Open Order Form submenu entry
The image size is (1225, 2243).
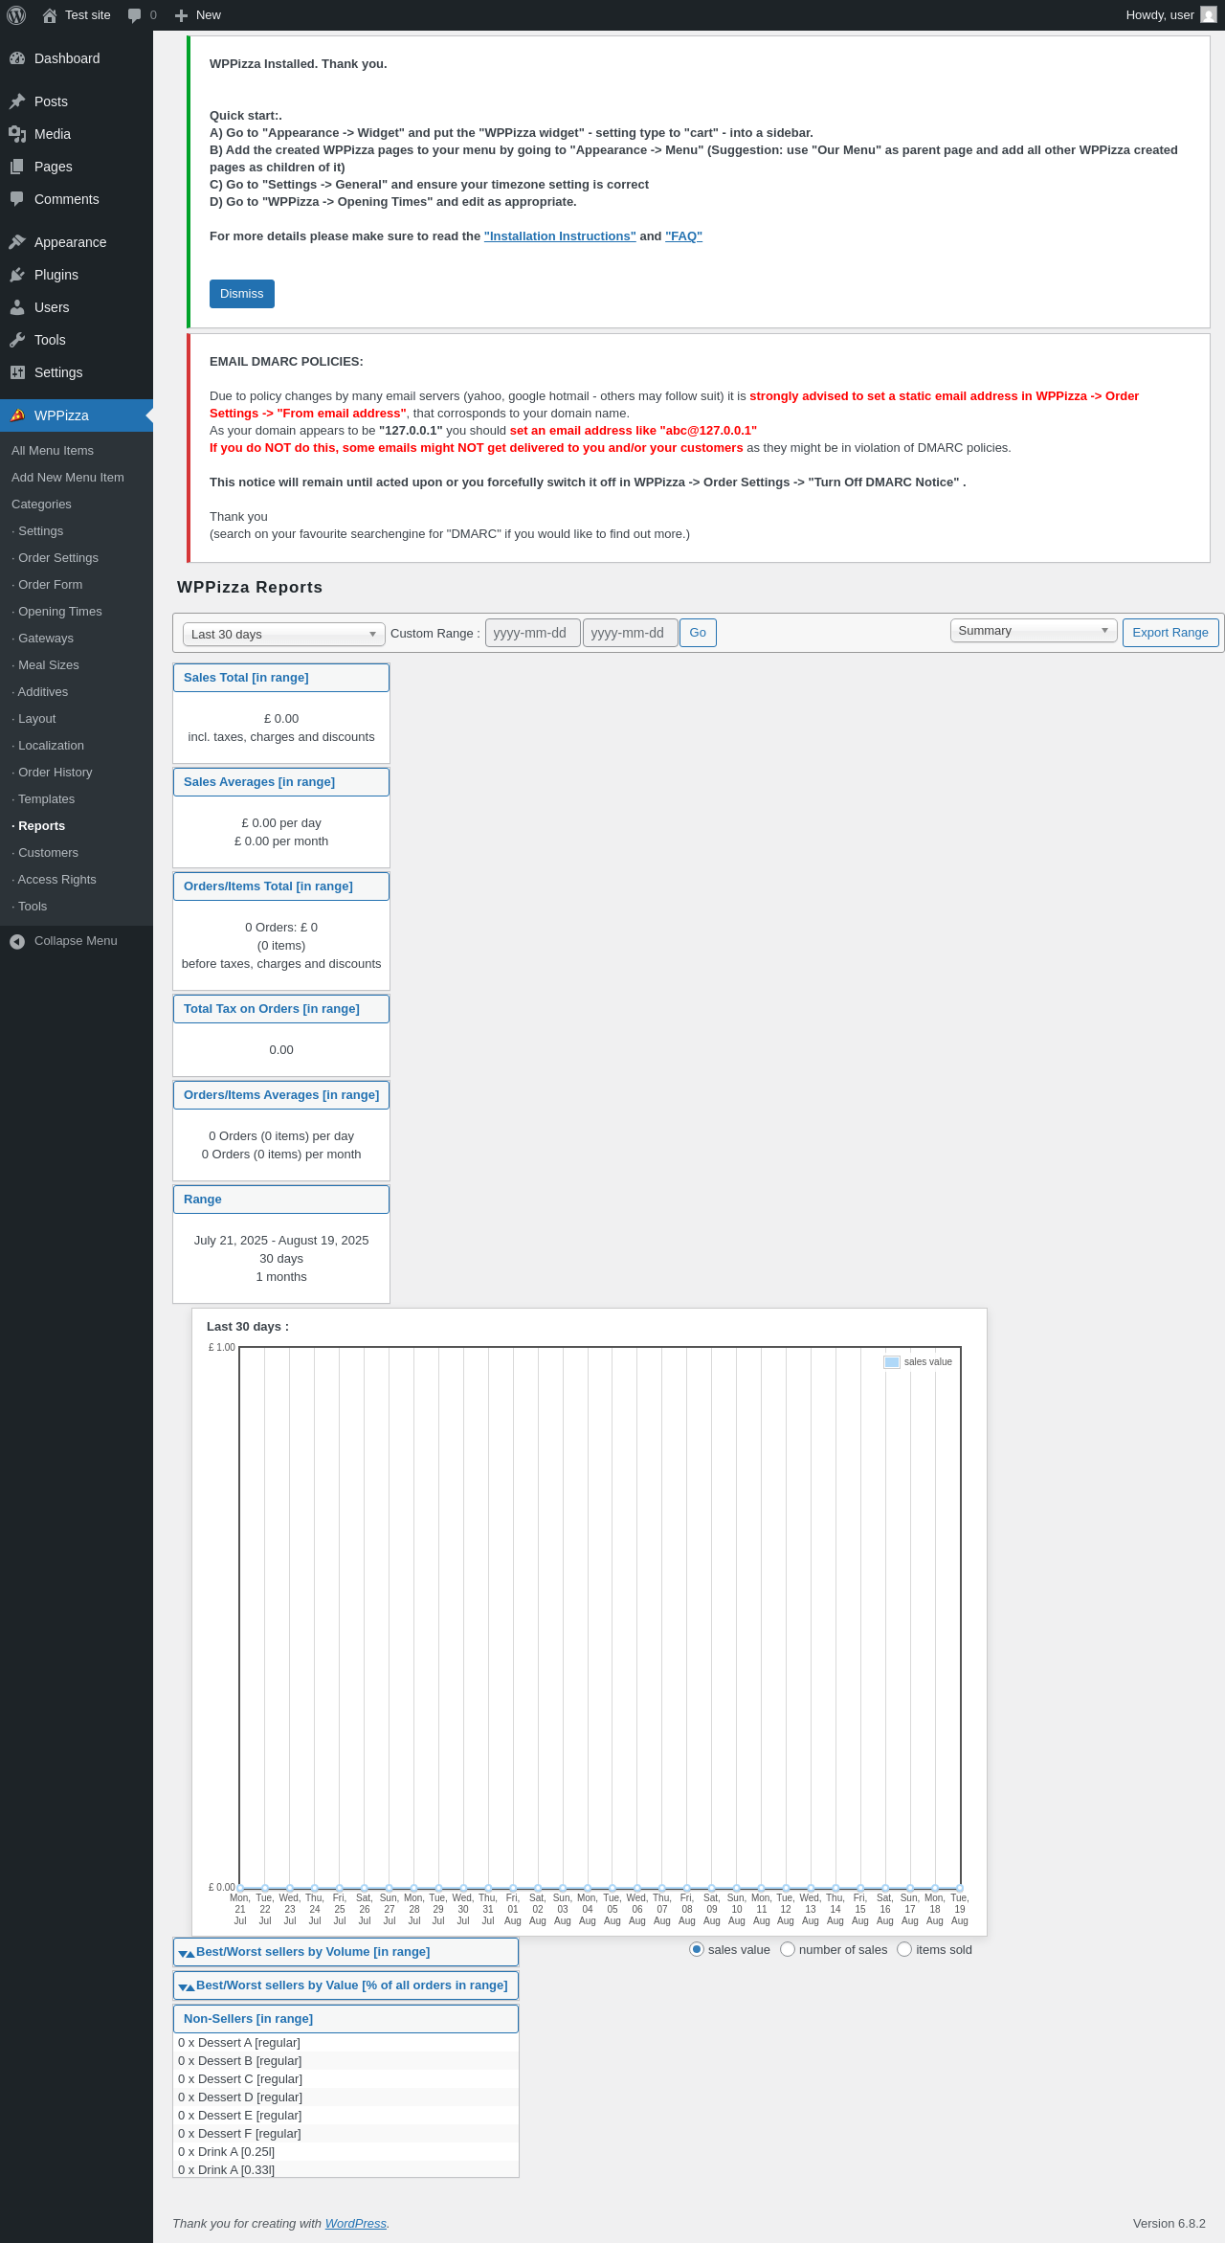pos(47,585)
